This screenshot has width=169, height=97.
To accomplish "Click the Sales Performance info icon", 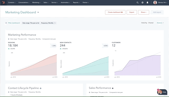I will 113,88.
